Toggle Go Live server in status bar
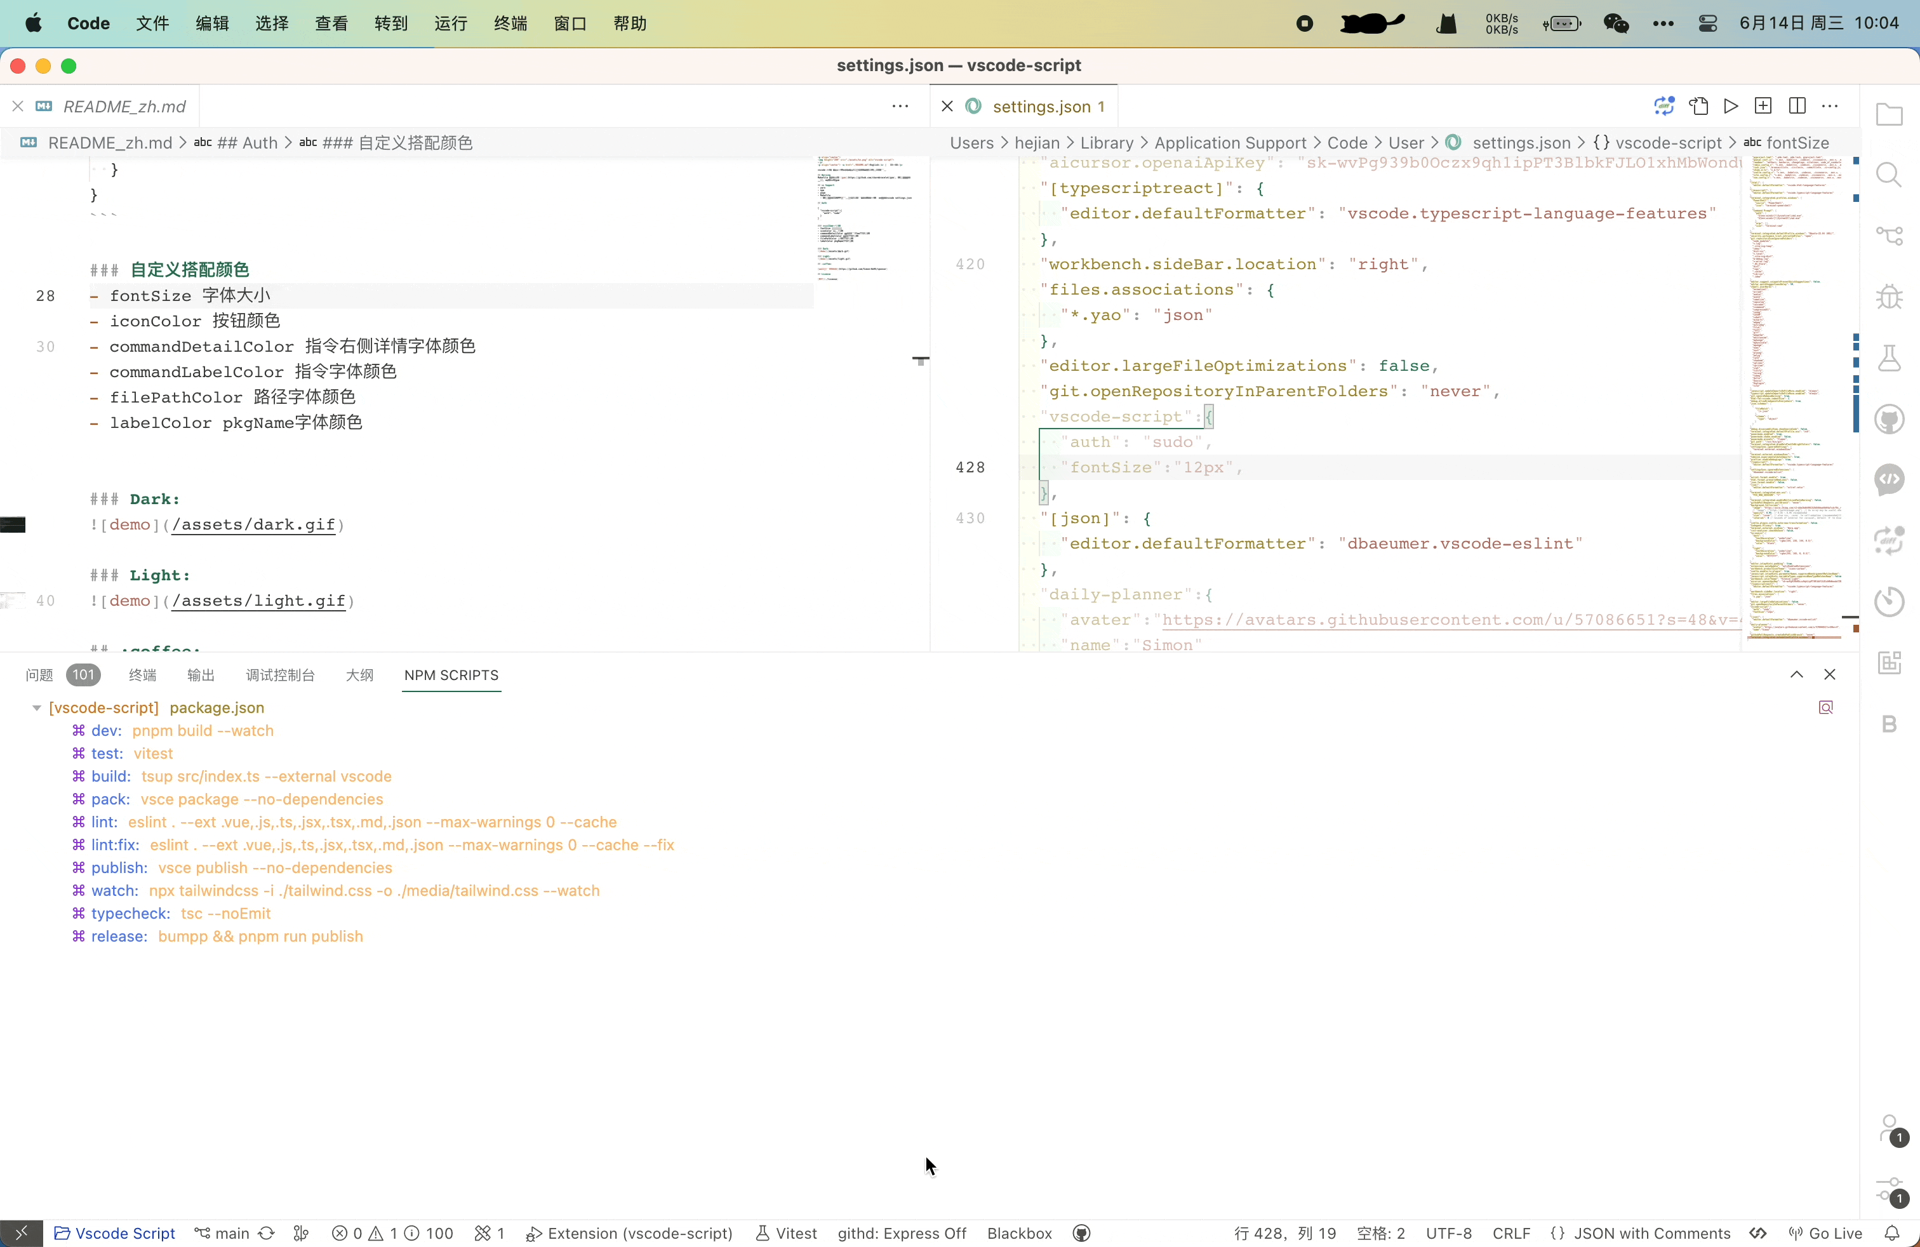This screenshot has height=1247, width=1920. [1825, 1233]
